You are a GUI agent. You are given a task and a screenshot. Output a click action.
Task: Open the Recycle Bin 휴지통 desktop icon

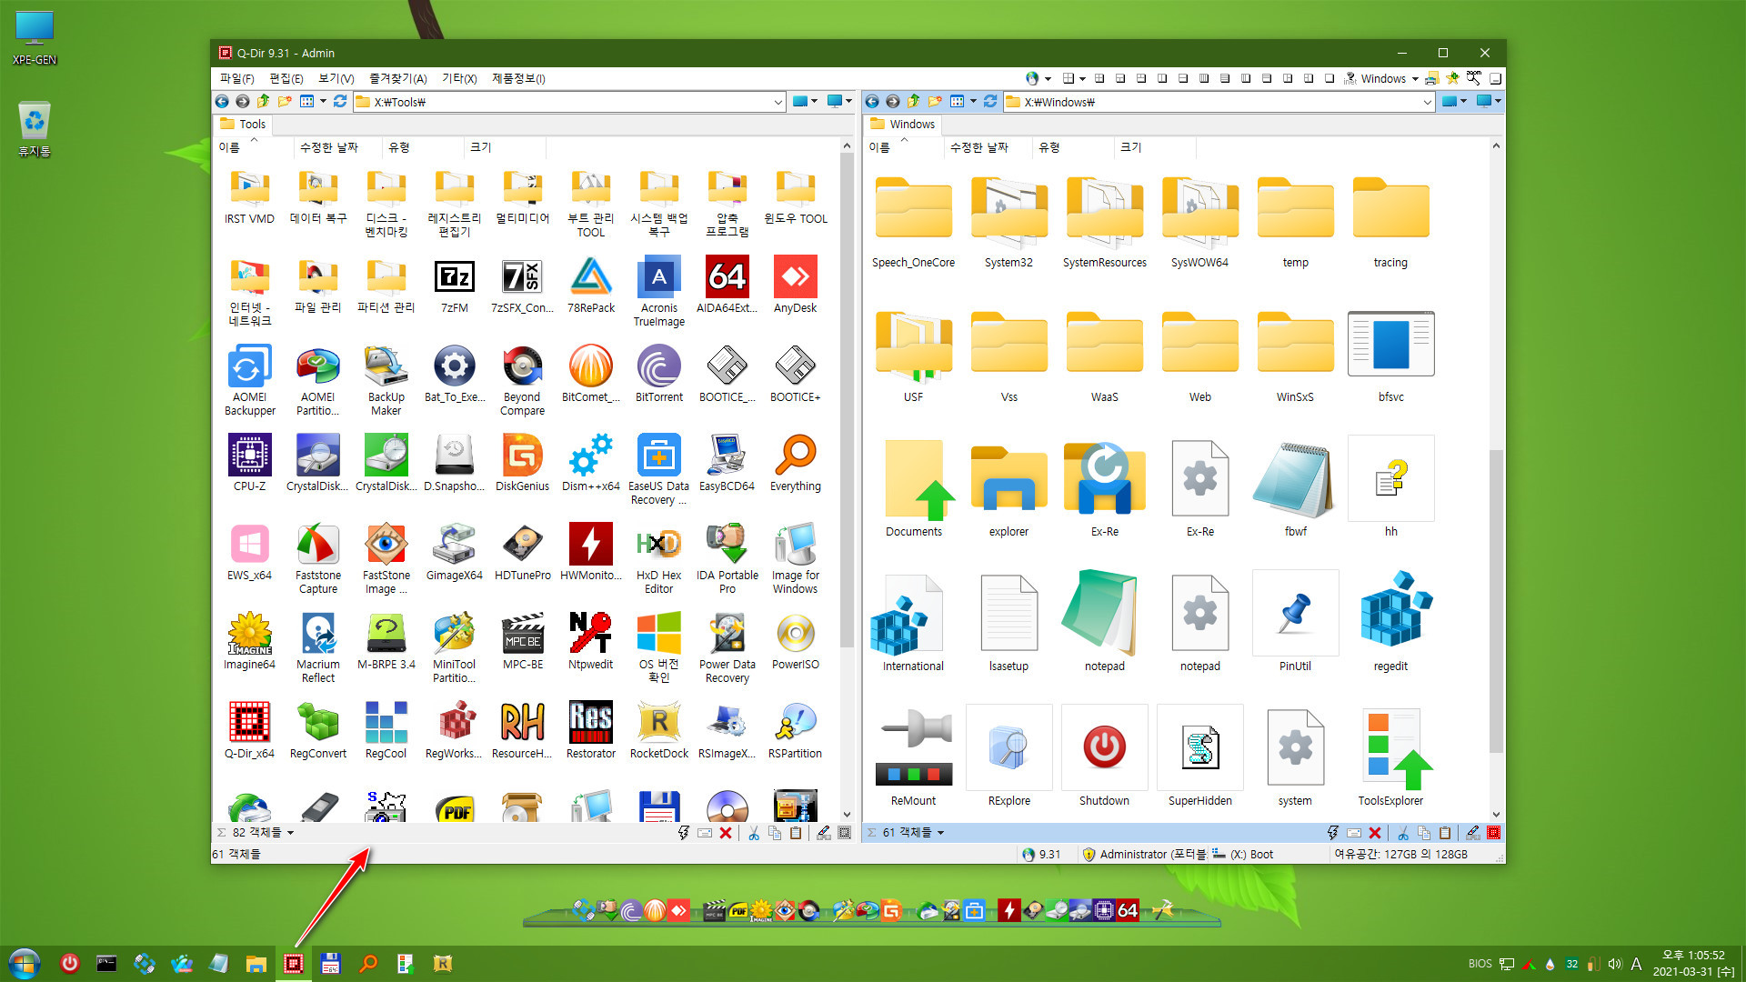[35, 129]
